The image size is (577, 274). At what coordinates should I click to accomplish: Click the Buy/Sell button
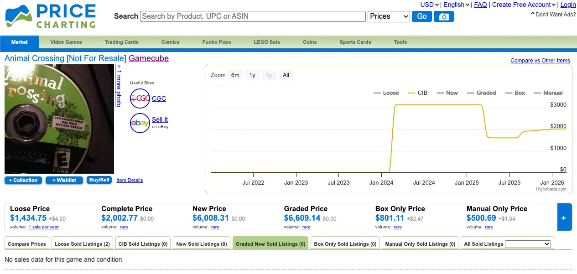tap(99, 180)
